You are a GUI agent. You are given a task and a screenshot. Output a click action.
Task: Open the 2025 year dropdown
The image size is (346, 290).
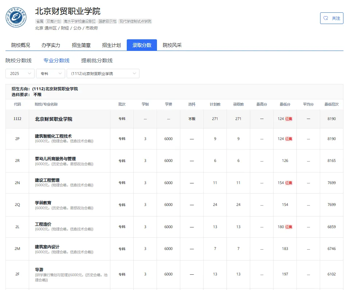coord(20,74)
